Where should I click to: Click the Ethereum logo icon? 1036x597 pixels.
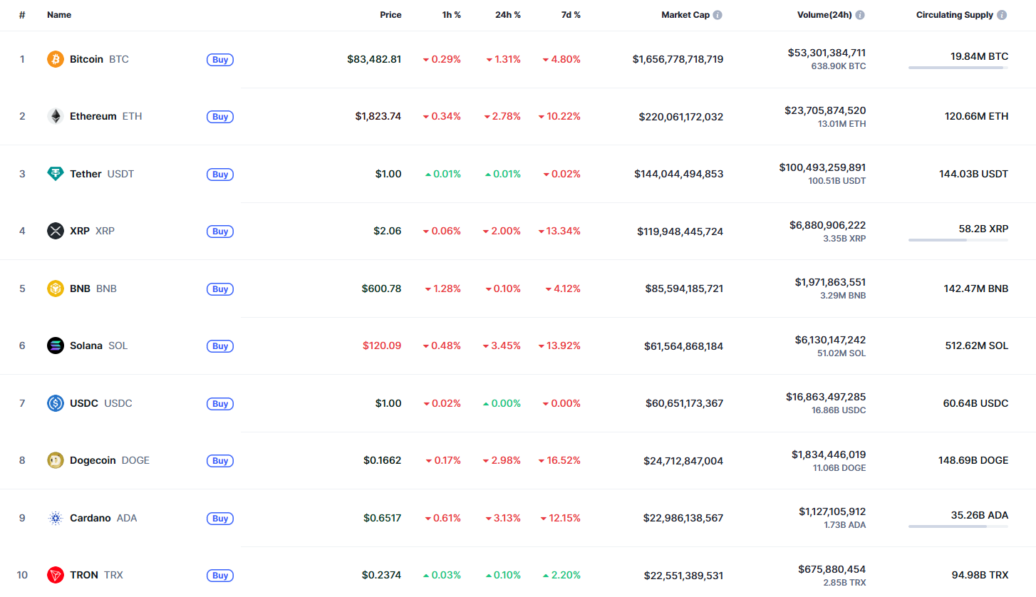click(x=56, y=116)
